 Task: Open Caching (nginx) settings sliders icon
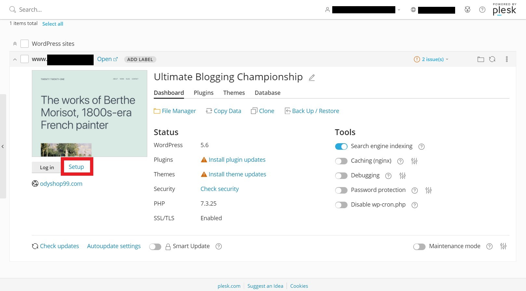point(414,161)
